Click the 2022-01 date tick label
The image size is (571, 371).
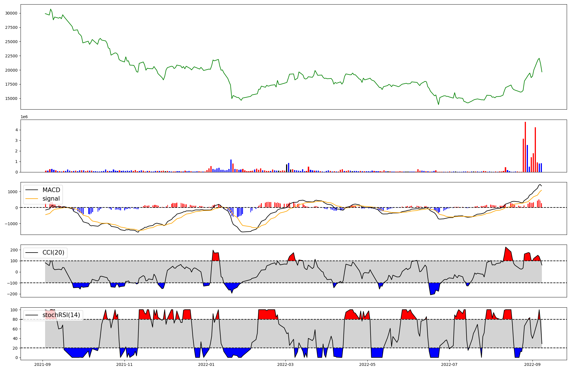click(x=206, y=364)
